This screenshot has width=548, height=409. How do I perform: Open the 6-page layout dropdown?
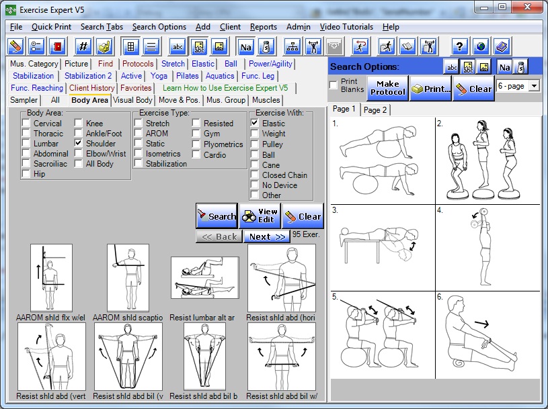click(x=534, y=85)
